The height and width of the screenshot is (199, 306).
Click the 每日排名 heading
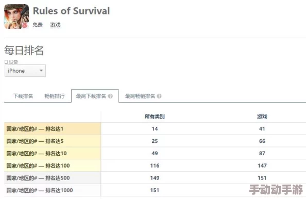24,51
